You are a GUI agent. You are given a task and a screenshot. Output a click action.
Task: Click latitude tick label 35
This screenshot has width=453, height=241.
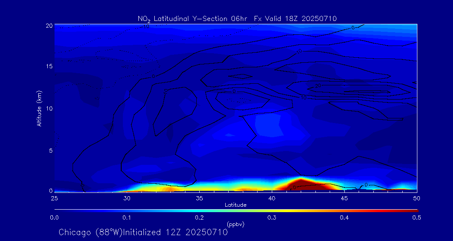199,198
